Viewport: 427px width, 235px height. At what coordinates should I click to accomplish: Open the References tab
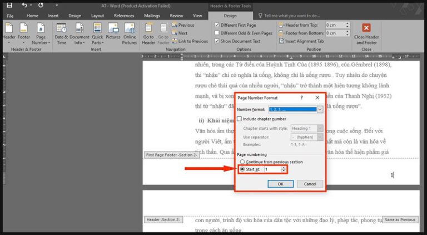coord(123,16)
